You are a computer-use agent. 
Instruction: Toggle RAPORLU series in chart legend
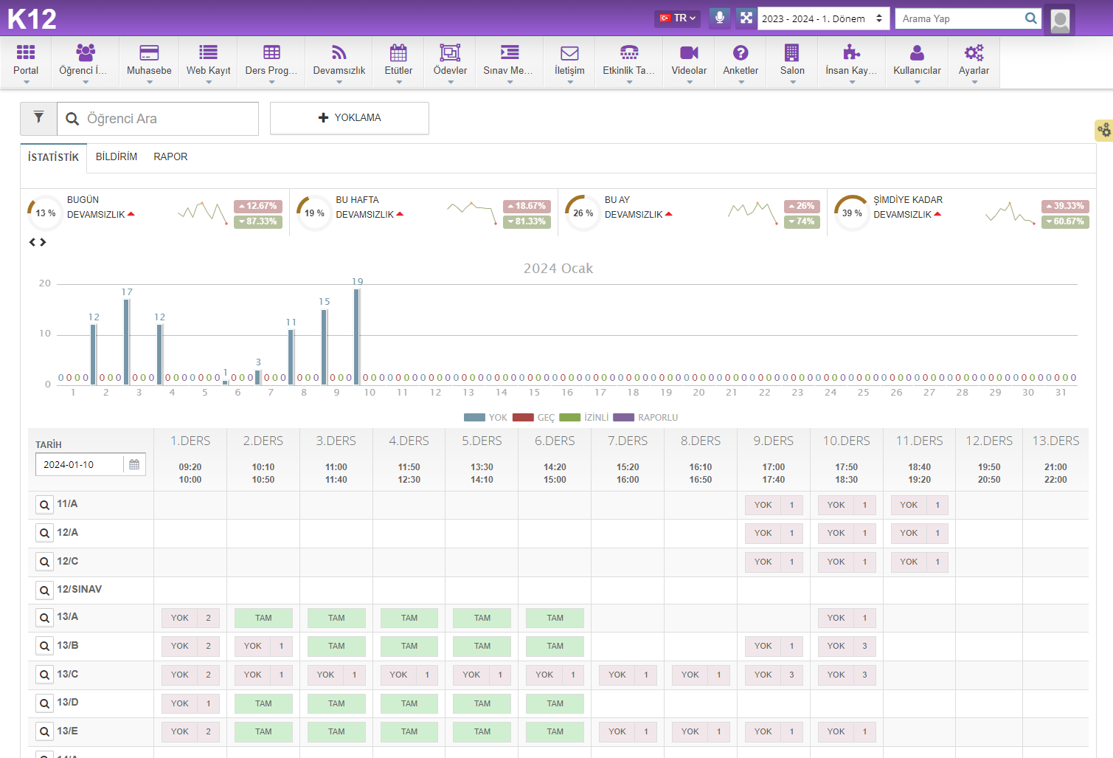pyautogui.click(x=645, y=418)
